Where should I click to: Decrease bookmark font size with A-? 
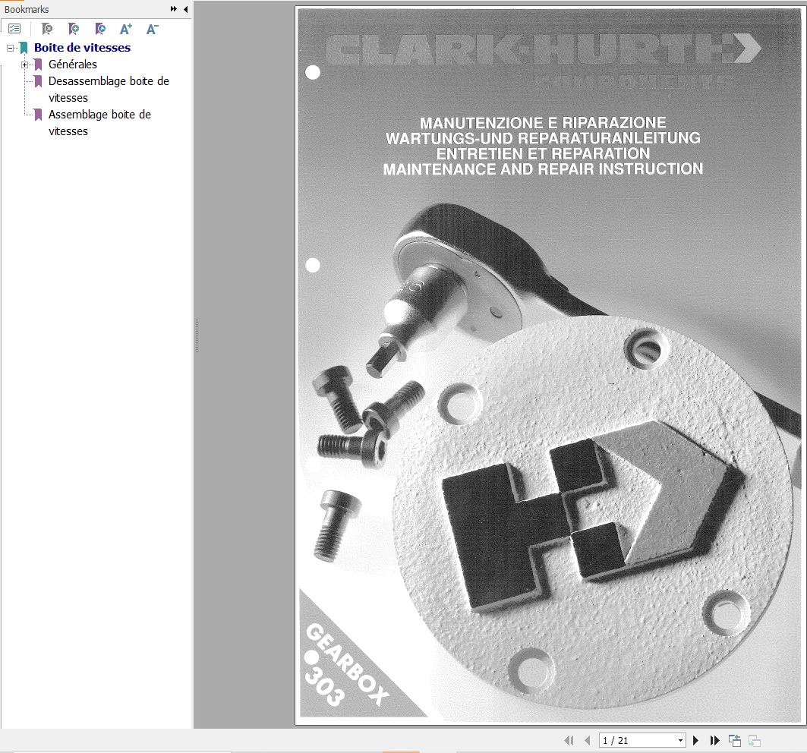(153, 29)
